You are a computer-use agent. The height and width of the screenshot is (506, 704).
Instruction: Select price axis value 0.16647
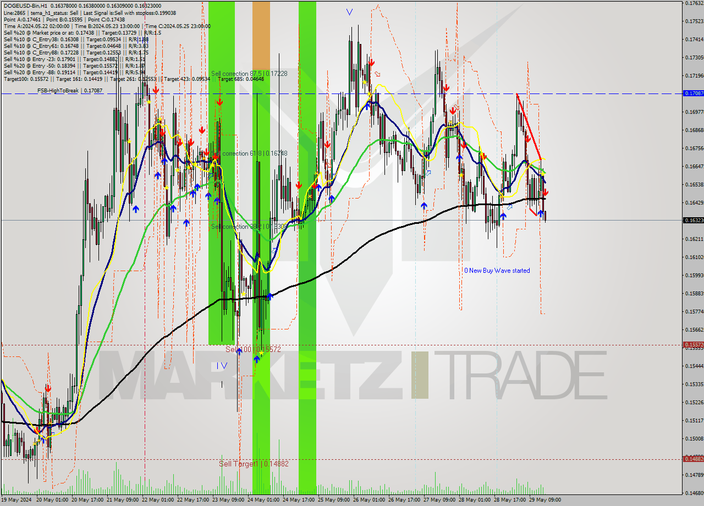(x=694, y=166)
